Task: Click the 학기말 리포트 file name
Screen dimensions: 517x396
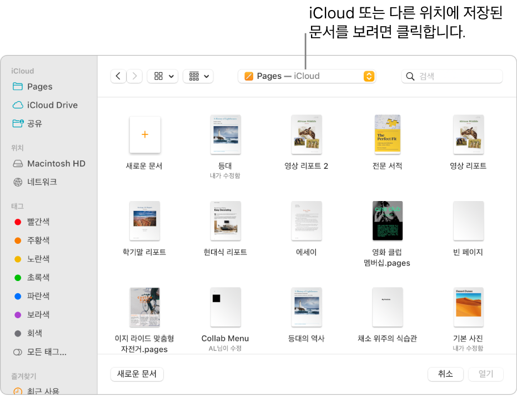Action: pyautogui.click(x=144, y=252)
